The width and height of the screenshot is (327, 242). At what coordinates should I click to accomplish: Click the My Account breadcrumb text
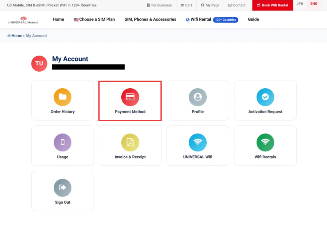(x=36, y=36)
